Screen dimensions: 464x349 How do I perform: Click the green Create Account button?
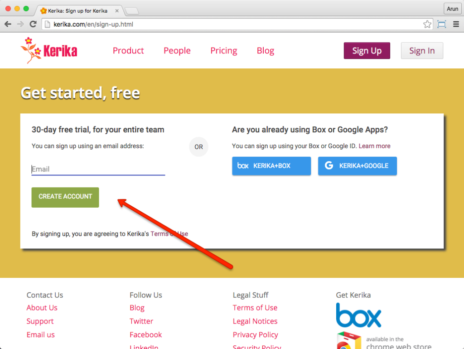pyautogui.click(x=65, y=197)
